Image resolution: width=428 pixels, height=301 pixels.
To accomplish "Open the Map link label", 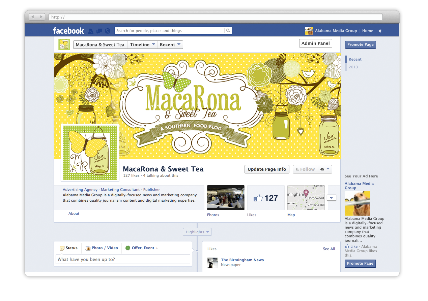I will coord(291,215).
